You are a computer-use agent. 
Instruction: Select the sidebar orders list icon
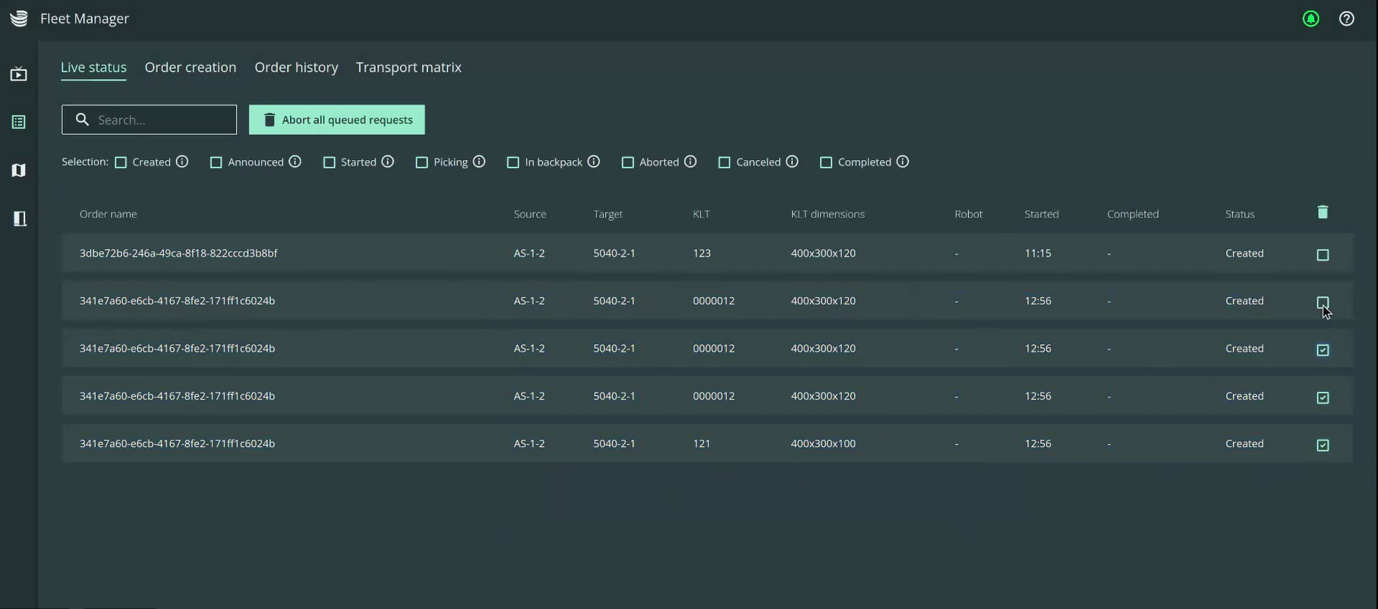click(19, 122)
